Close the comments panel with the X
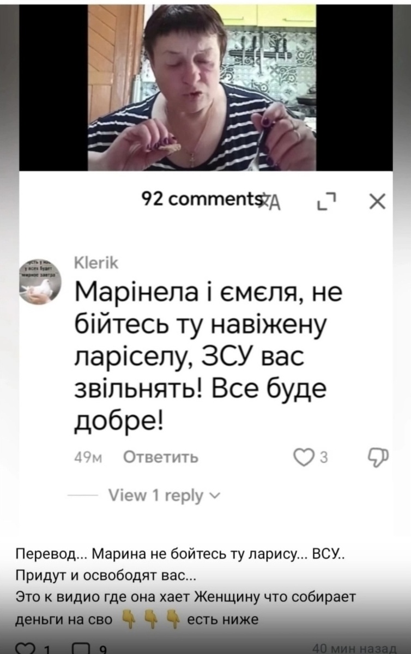411x654 pixels. 377,201
